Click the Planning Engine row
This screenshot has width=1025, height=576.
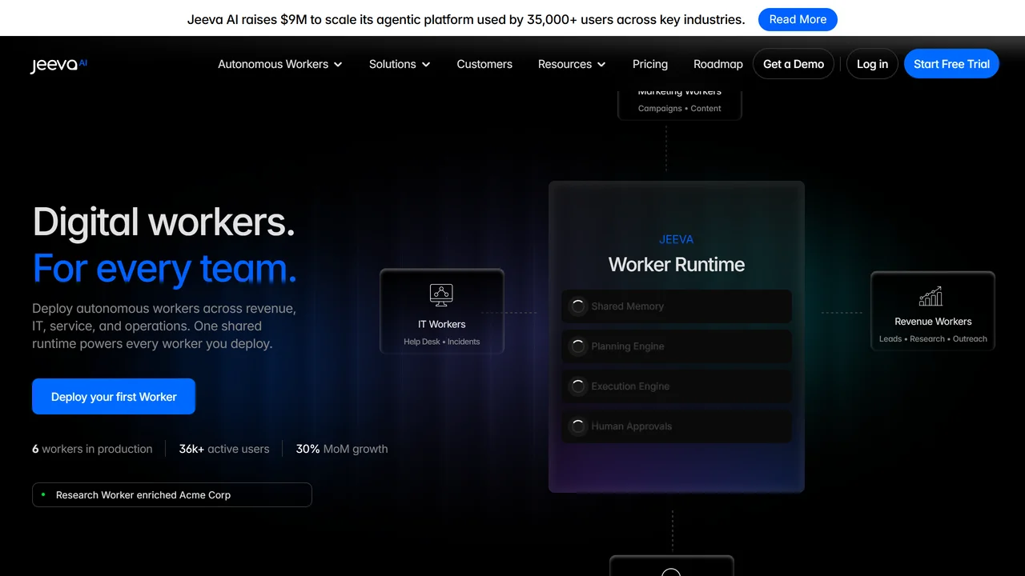click(677, 346)
